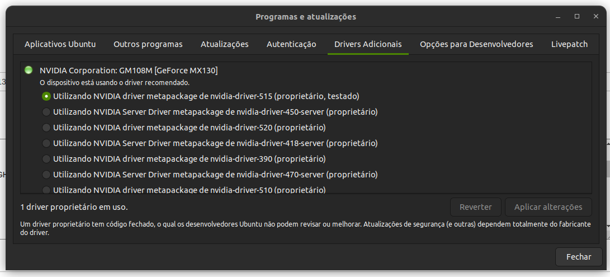Click the proprietary driver closed-code notice text
This screenshot has width=610, height=277.
coord(305,228)
